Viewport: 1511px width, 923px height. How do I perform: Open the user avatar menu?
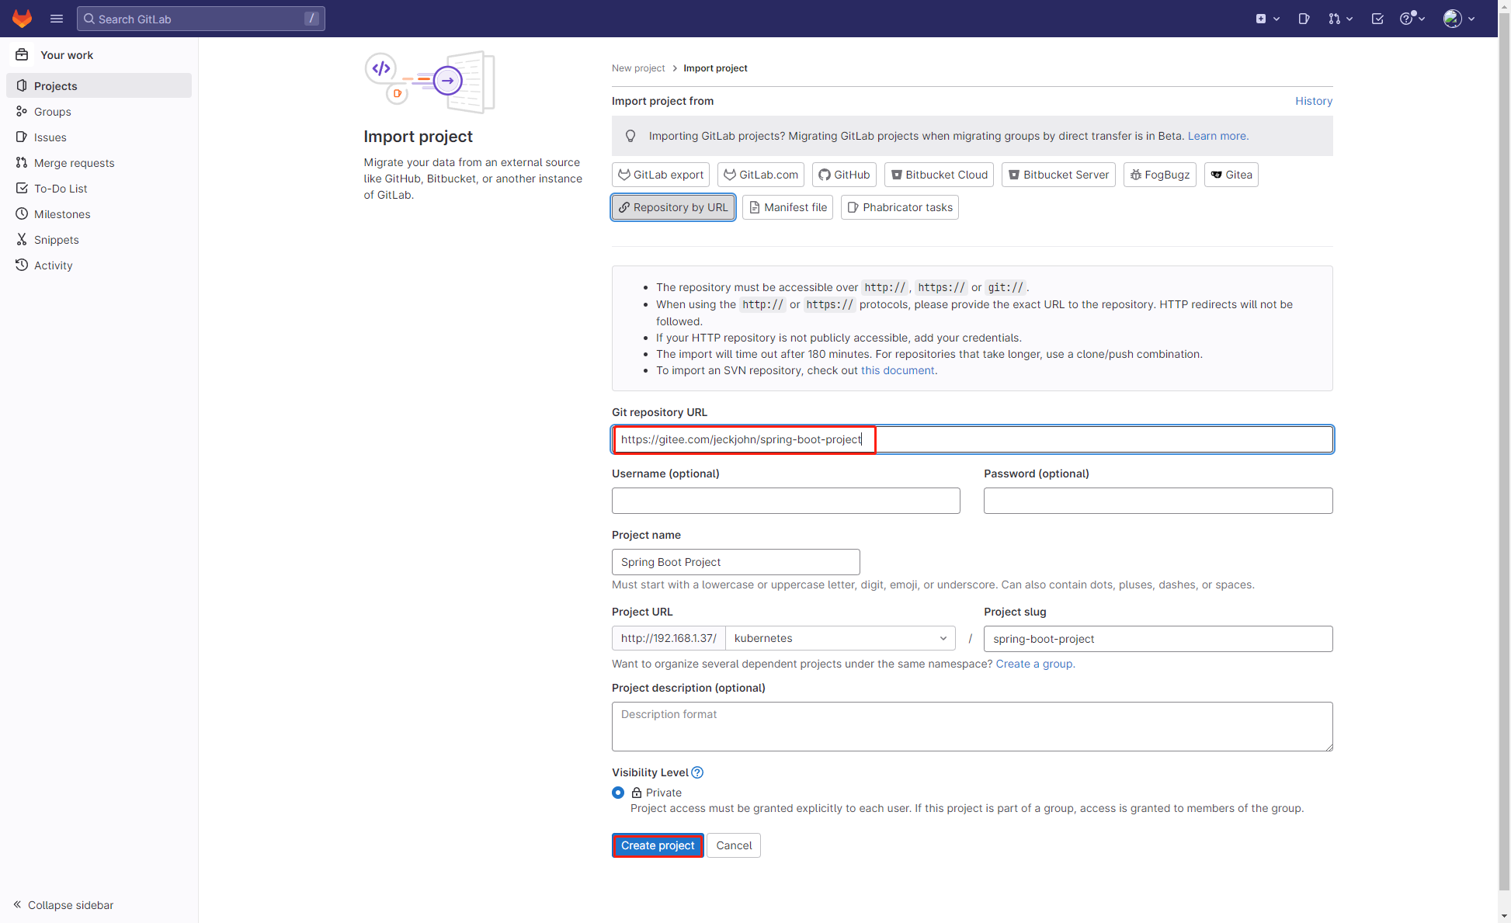coord(1459,19)
